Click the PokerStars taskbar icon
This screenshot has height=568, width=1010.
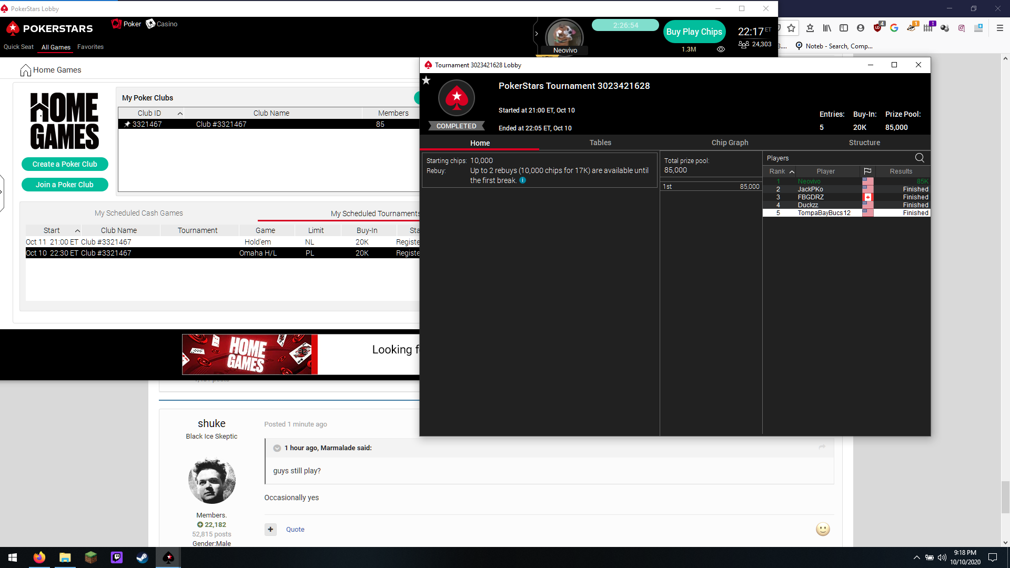click(168, 557)
